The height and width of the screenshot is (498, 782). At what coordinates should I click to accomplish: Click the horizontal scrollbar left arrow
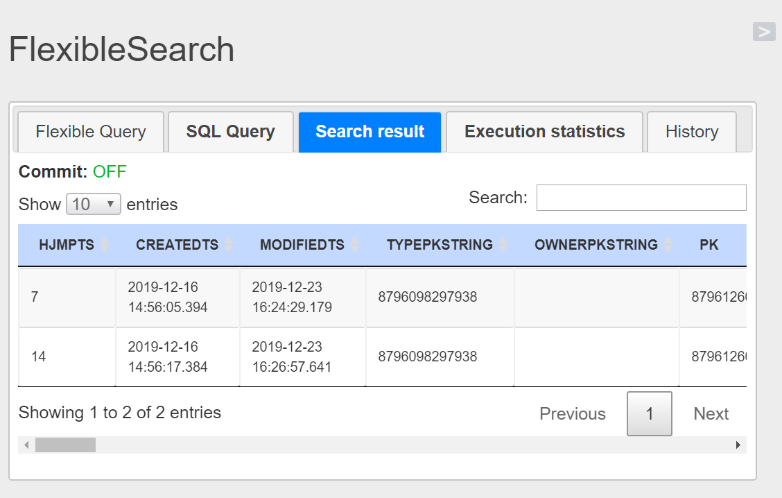26,445
